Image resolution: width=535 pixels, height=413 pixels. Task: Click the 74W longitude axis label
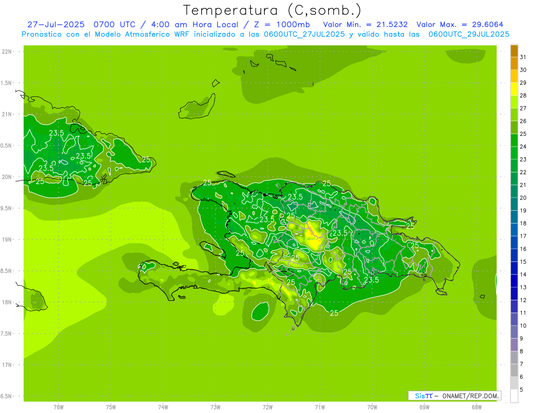coord(163,407)
